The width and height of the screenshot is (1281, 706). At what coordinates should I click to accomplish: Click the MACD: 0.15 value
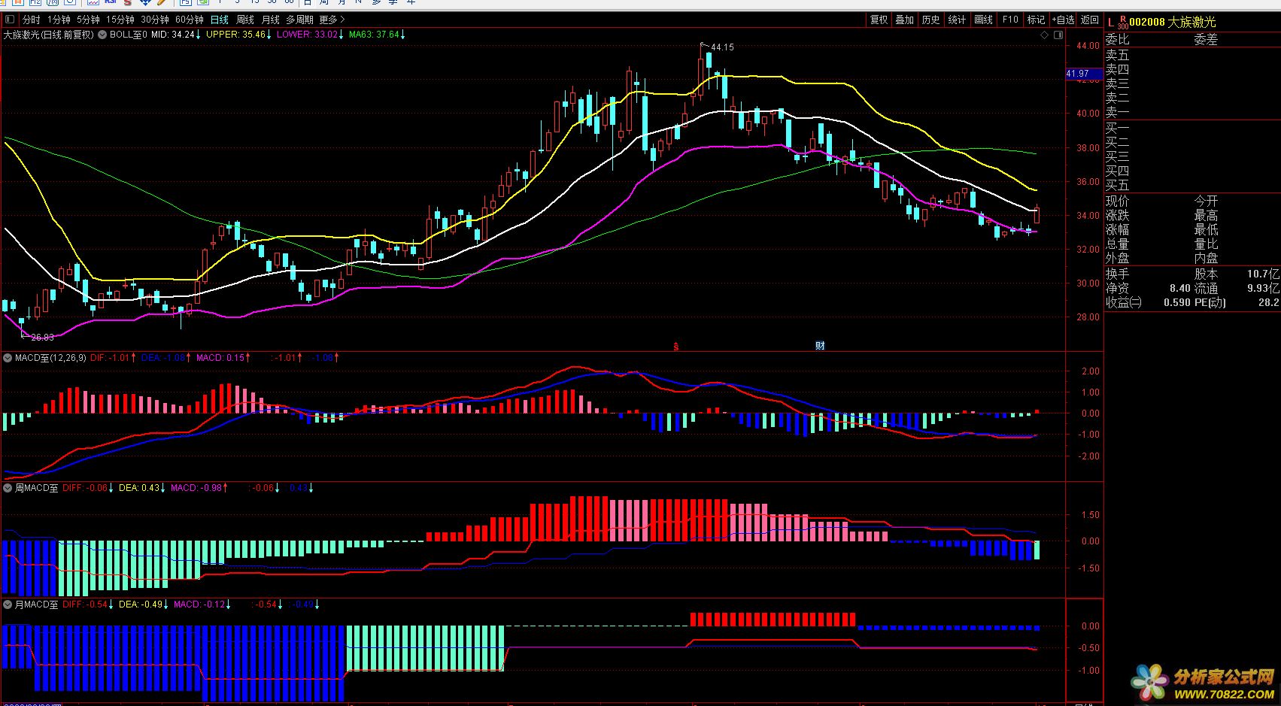222,358
